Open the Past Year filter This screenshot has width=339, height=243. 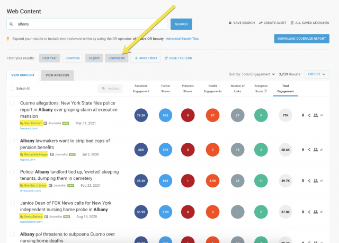49,58
